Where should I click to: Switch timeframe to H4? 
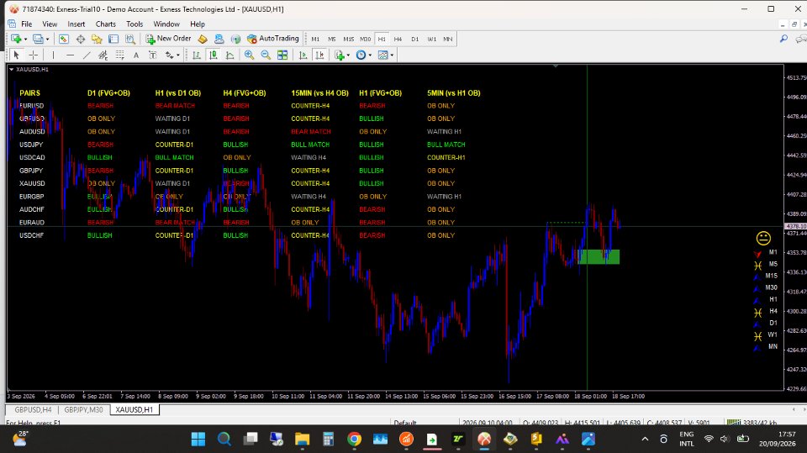pos(398,39)
